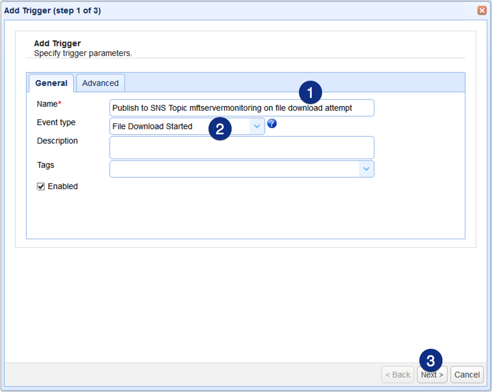Expand the Event type dropdown arrow

(x=257, y=126)
